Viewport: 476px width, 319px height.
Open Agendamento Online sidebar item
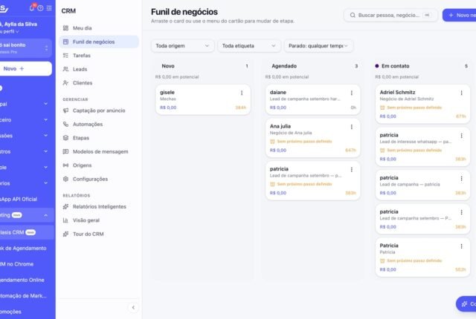[27, 280]
